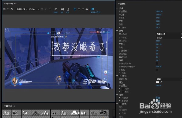Select Center align text icon
Image resolution: width=182 pixels, height=118 pixels.
pos(79,9)
